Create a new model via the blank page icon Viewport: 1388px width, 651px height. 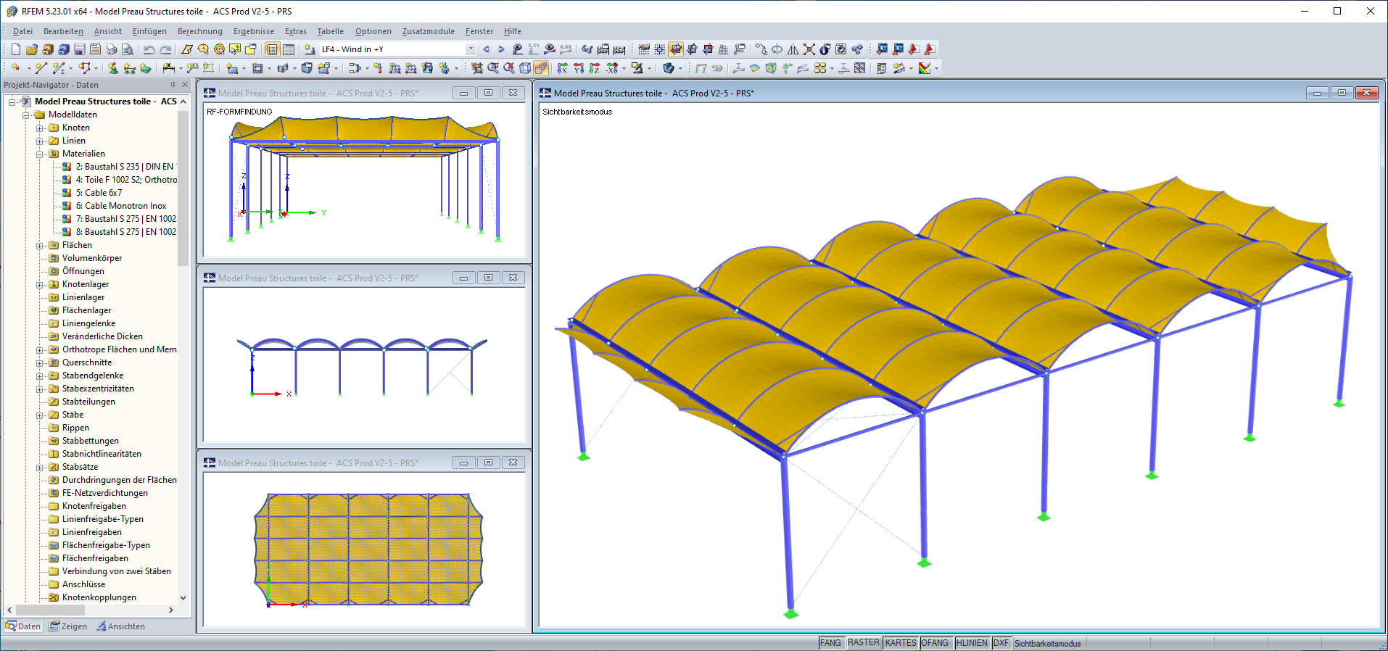[15, 49]
